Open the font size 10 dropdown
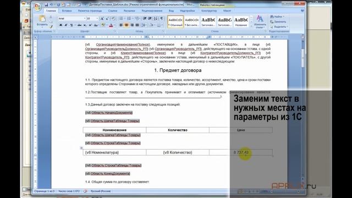 [97, 19]
